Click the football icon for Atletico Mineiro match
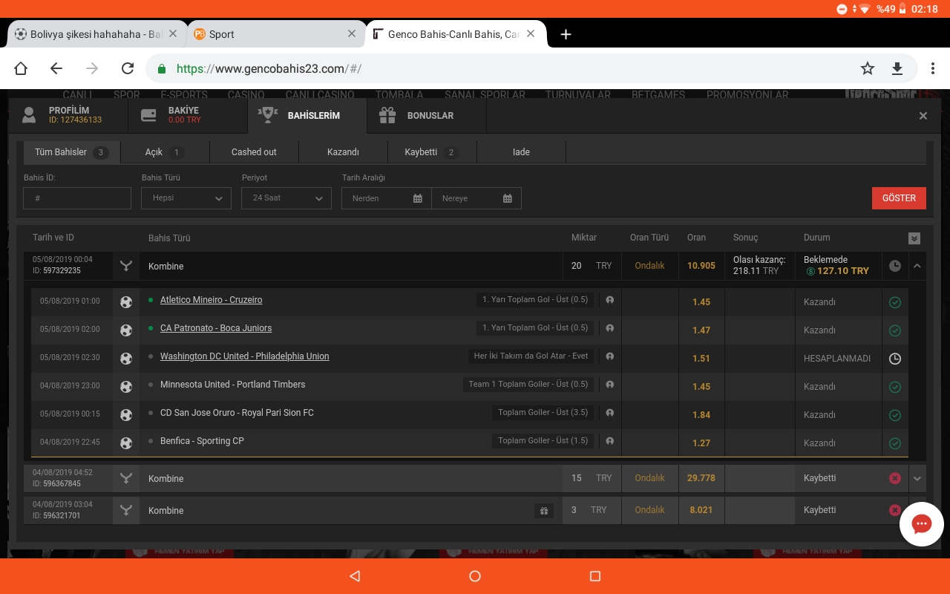 tap(126, 301)
